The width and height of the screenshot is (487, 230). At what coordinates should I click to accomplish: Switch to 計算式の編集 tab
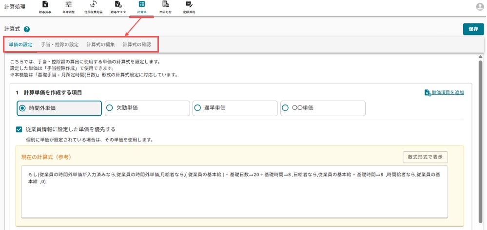coord(100,45)
